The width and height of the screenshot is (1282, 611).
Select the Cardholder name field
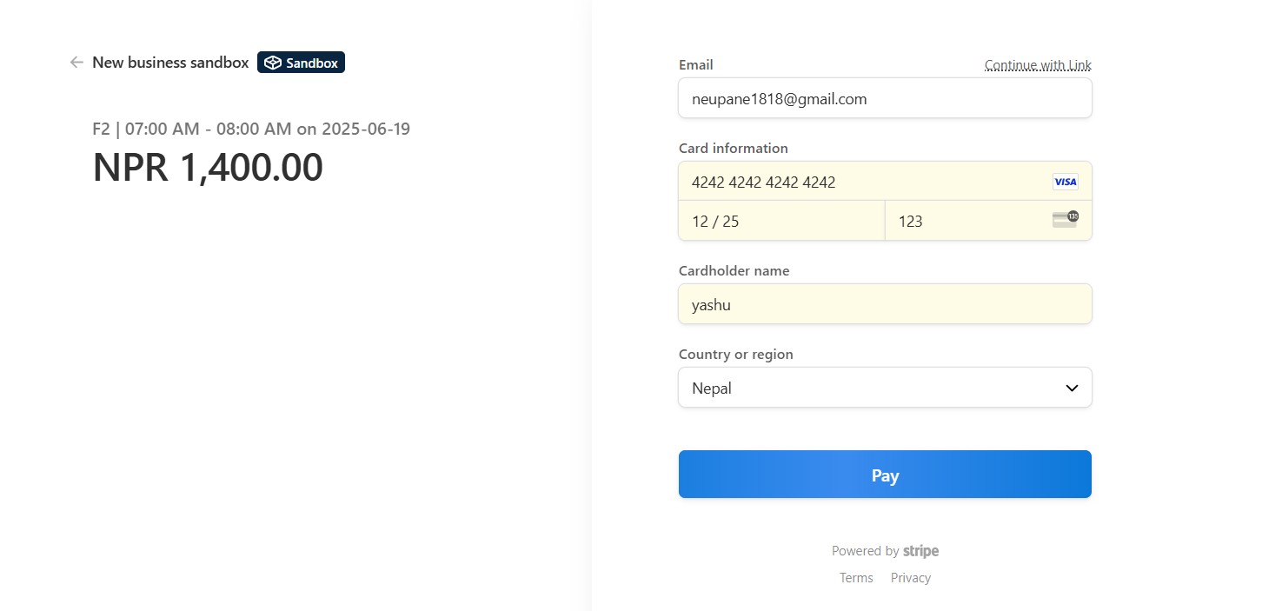[885, 304]
